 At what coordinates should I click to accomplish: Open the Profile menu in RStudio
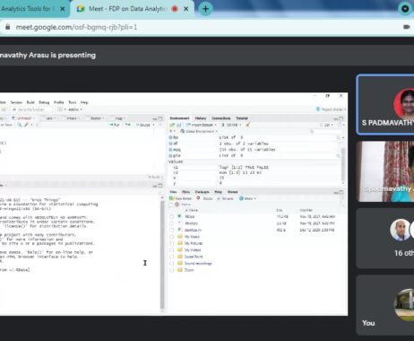pos(59,102)
